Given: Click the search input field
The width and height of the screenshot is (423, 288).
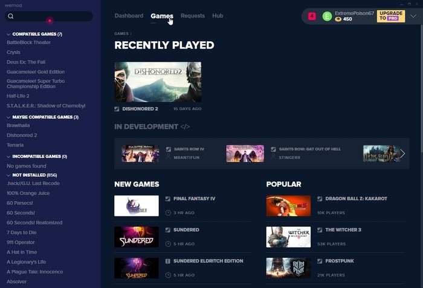Looking at the screenshot, I should click(x=49, y=16).
